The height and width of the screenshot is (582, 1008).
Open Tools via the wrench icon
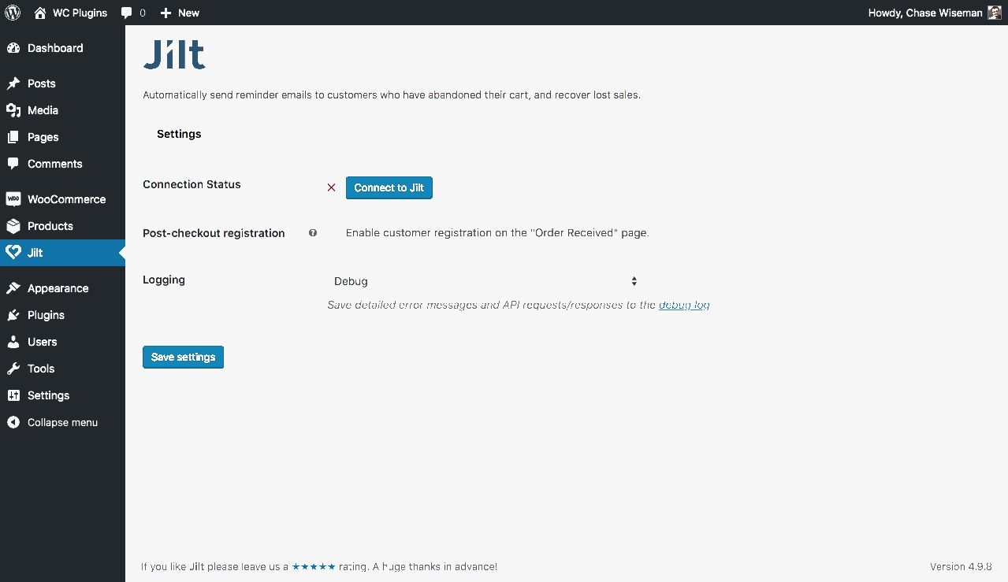click(x=13, y=369)
